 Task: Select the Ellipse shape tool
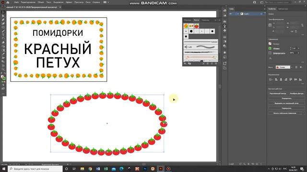pyautogui.click(x=3, y=27)
